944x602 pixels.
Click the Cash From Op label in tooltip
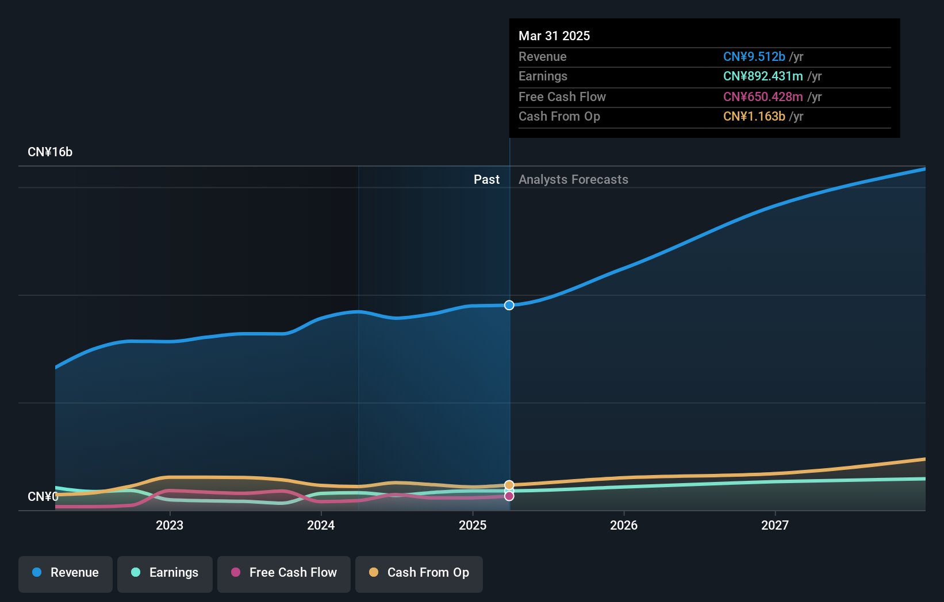point(559,117)
